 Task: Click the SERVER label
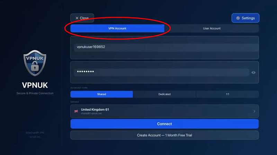click(74, 102)
